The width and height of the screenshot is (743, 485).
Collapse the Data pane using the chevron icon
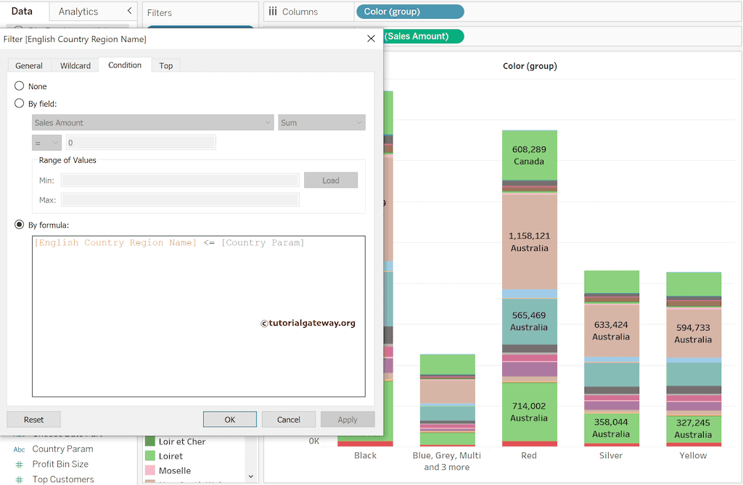coord(130,12)
